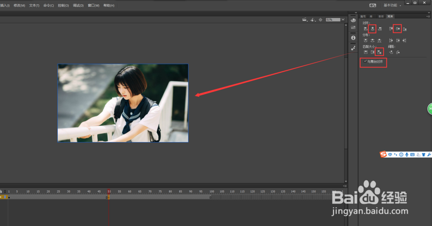432x226 pixels.
Task: Click the align top edge icon
Action: point(391,29)
